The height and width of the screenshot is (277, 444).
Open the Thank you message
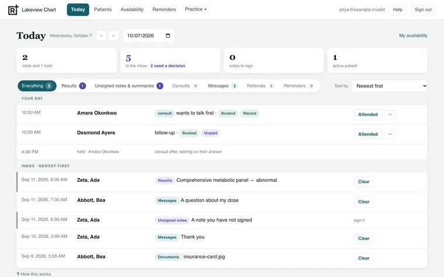coord(193,237)
